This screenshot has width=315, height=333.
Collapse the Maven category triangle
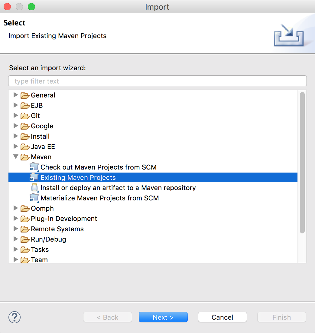(16, 157)
